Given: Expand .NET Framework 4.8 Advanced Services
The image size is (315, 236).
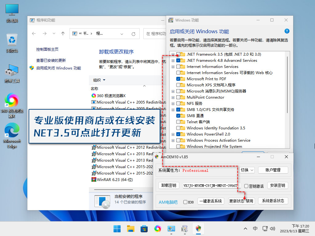Looking at the screenshot, I should click(x=173, y=61).
